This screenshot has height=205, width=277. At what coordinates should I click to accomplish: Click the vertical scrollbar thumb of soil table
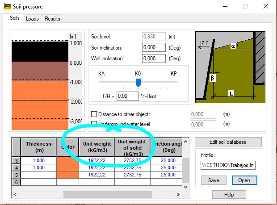tap(185, 170)
